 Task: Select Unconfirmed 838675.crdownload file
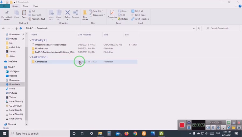point(51,45)
